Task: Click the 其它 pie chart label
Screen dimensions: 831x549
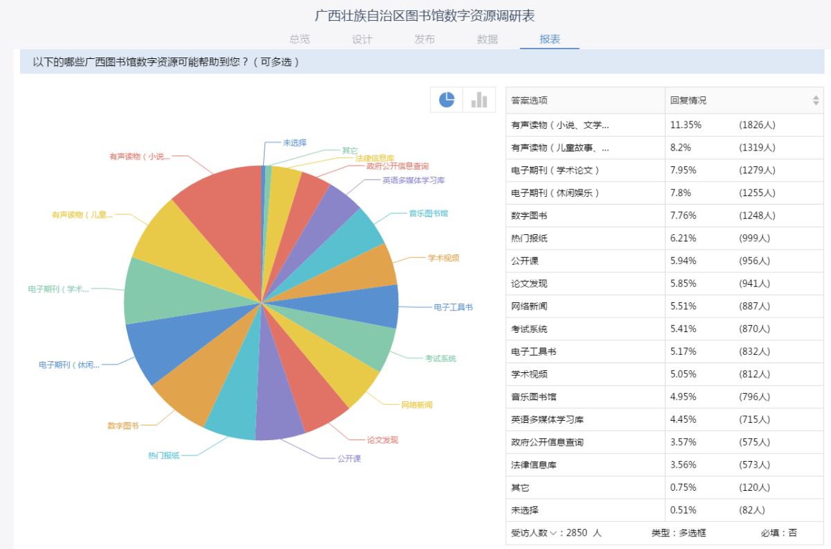Action: (350, 150)
